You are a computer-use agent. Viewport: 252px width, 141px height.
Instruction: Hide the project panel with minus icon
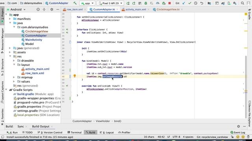coord(58,9)
